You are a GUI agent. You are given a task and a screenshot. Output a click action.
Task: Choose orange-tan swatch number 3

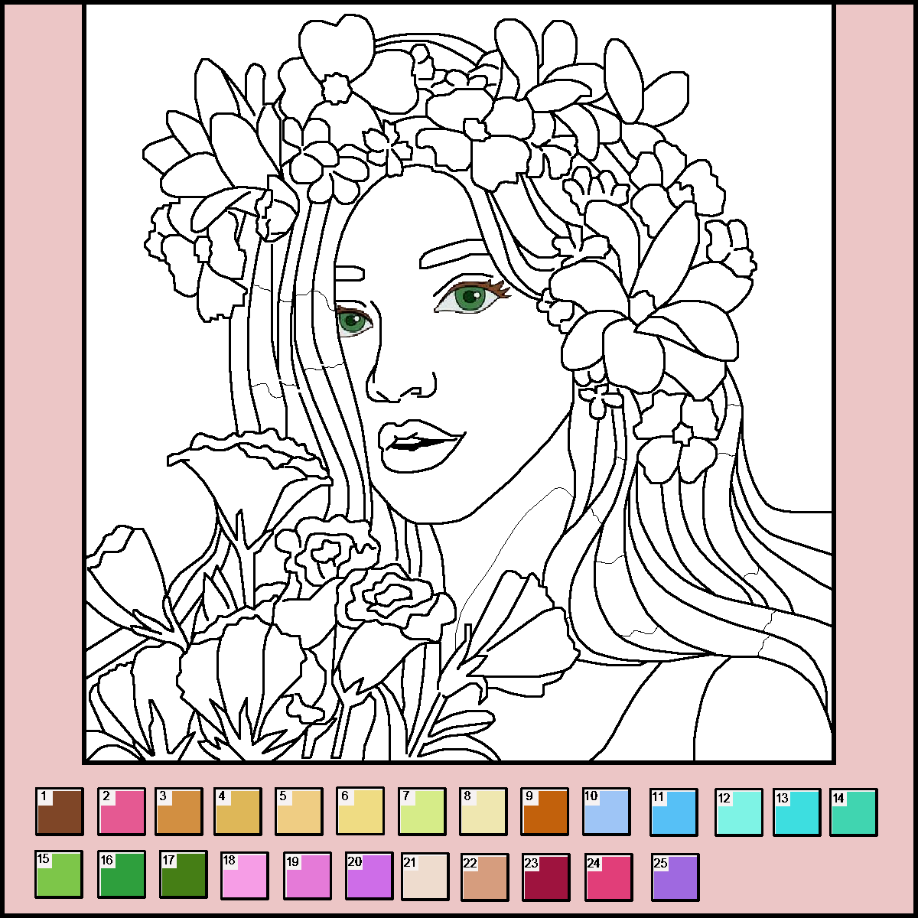pyautogui.click(x=179, y=812)
